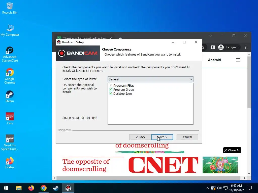Viewport: 258px width, 193px height.
Task: Click the CNET logo advertisement
Action: click(x=163, y=165)
